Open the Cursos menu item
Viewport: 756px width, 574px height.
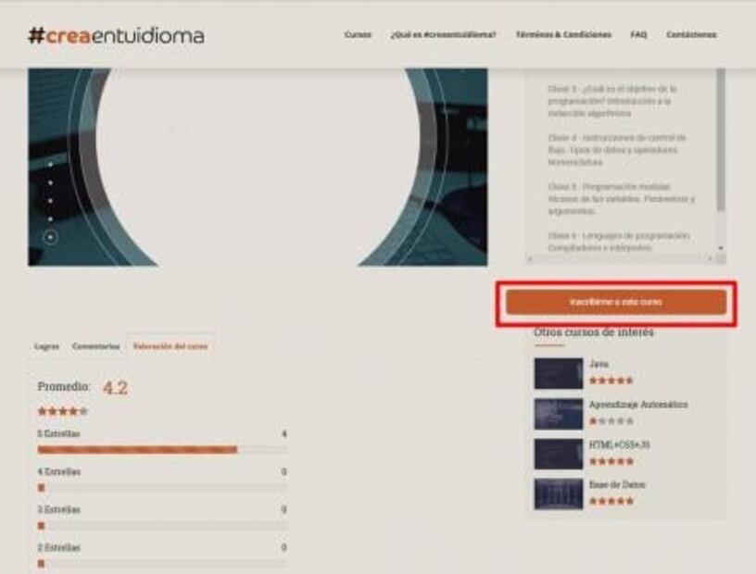(x=358, y=35)
